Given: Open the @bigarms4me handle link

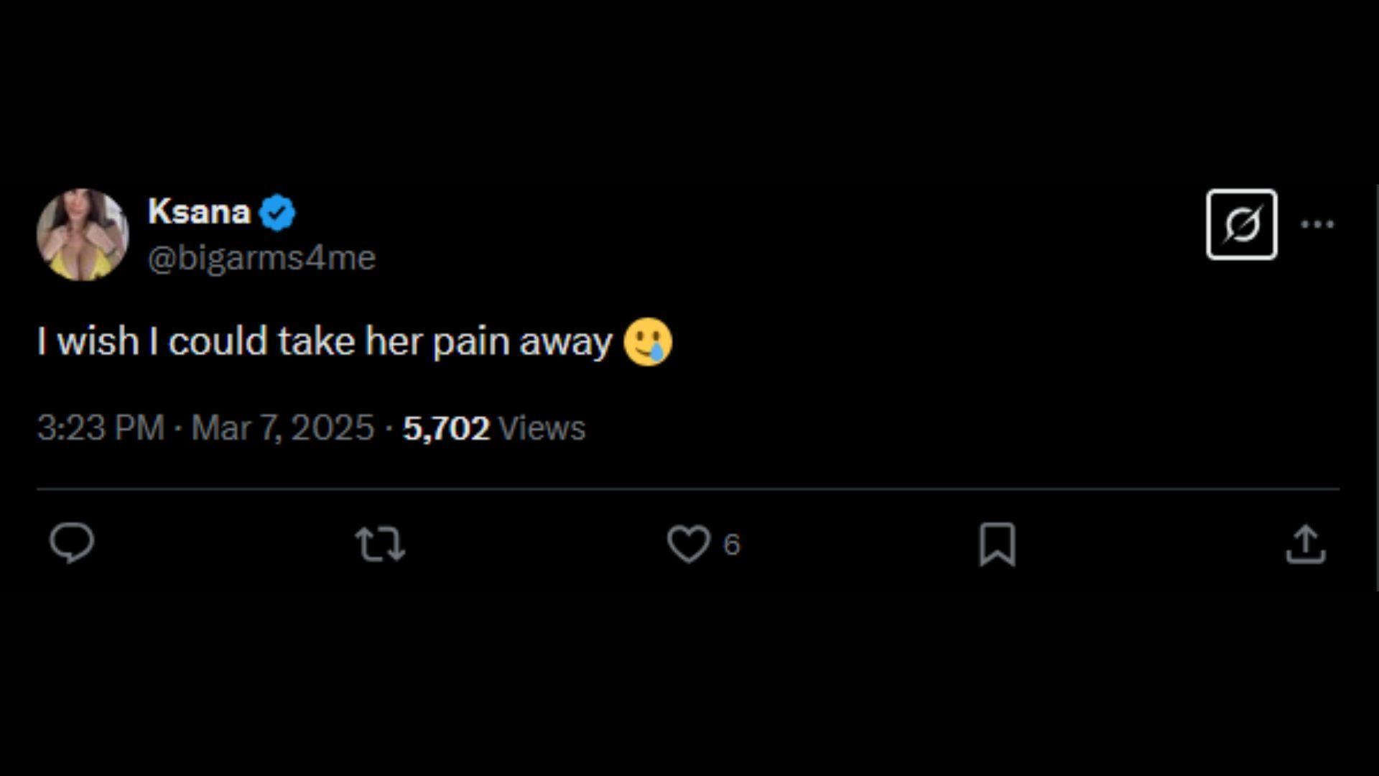Looking at the screenshot, I should coord(261,258).
